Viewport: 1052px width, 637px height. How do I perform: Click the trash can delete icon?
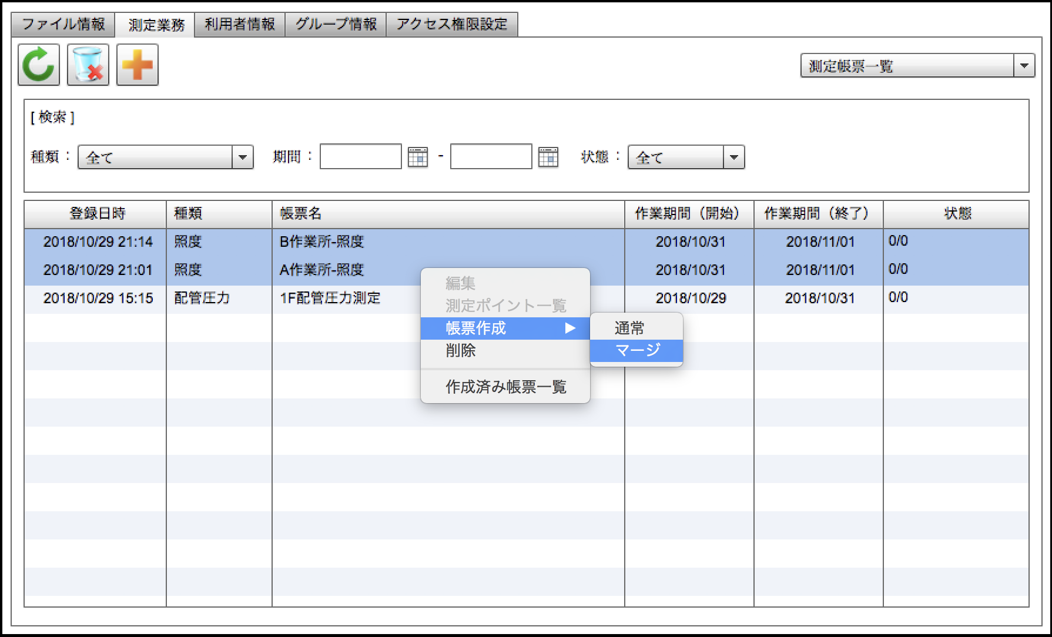[x=88, y=65]
